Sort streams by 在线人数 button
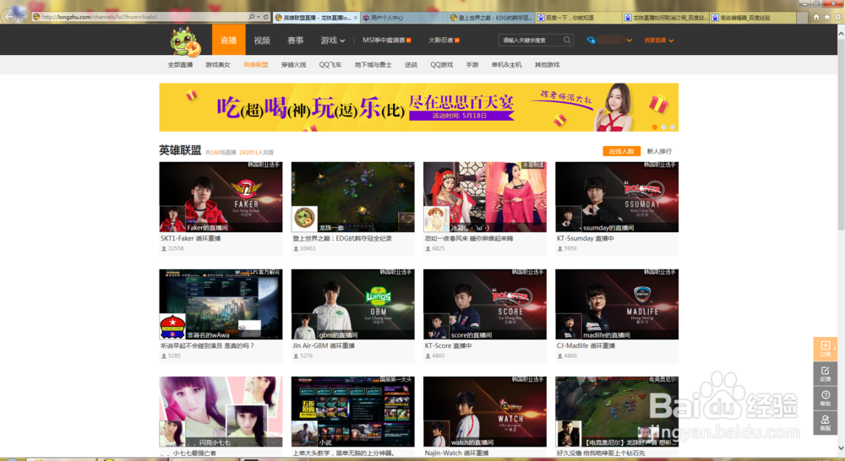Screen dimensions: 845x461 [x=621, y=151]
